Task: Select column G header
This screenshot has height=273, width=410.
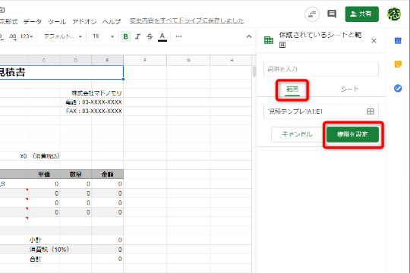Action: click(x=188, y=61)
